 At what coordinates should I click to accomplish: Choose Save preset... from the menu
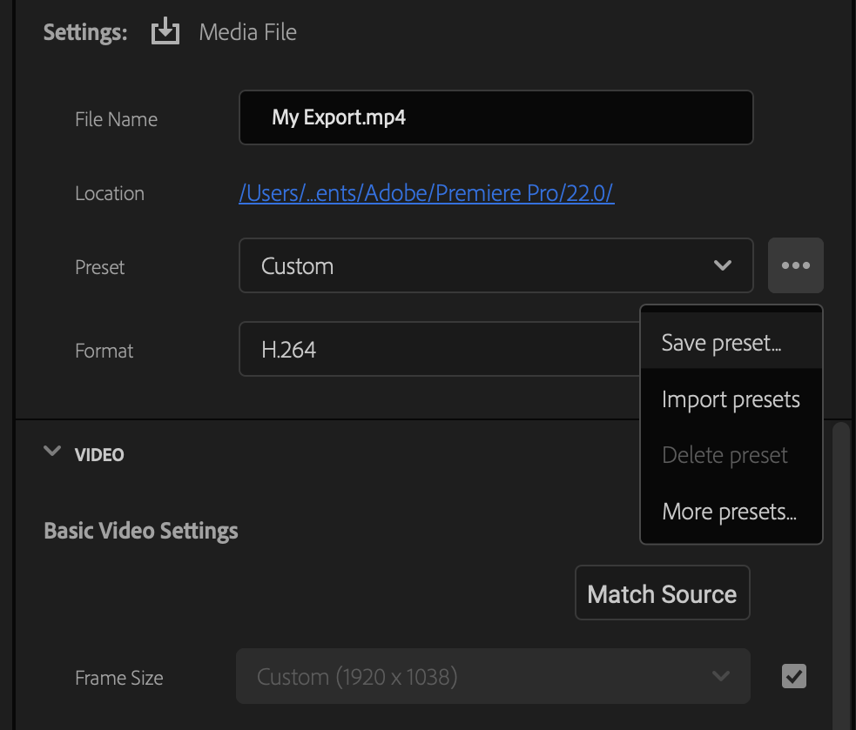(721, 343)
